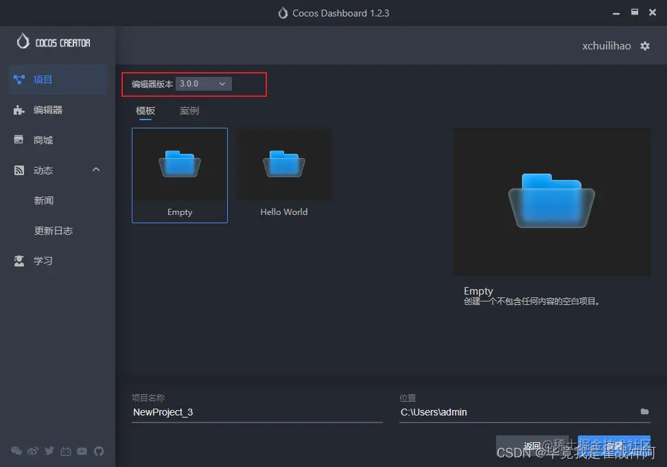This screenshot has width=667, height=467.
Task: Open the 新闻 news page
Action: pyautogui.click(x=44, y=201)
